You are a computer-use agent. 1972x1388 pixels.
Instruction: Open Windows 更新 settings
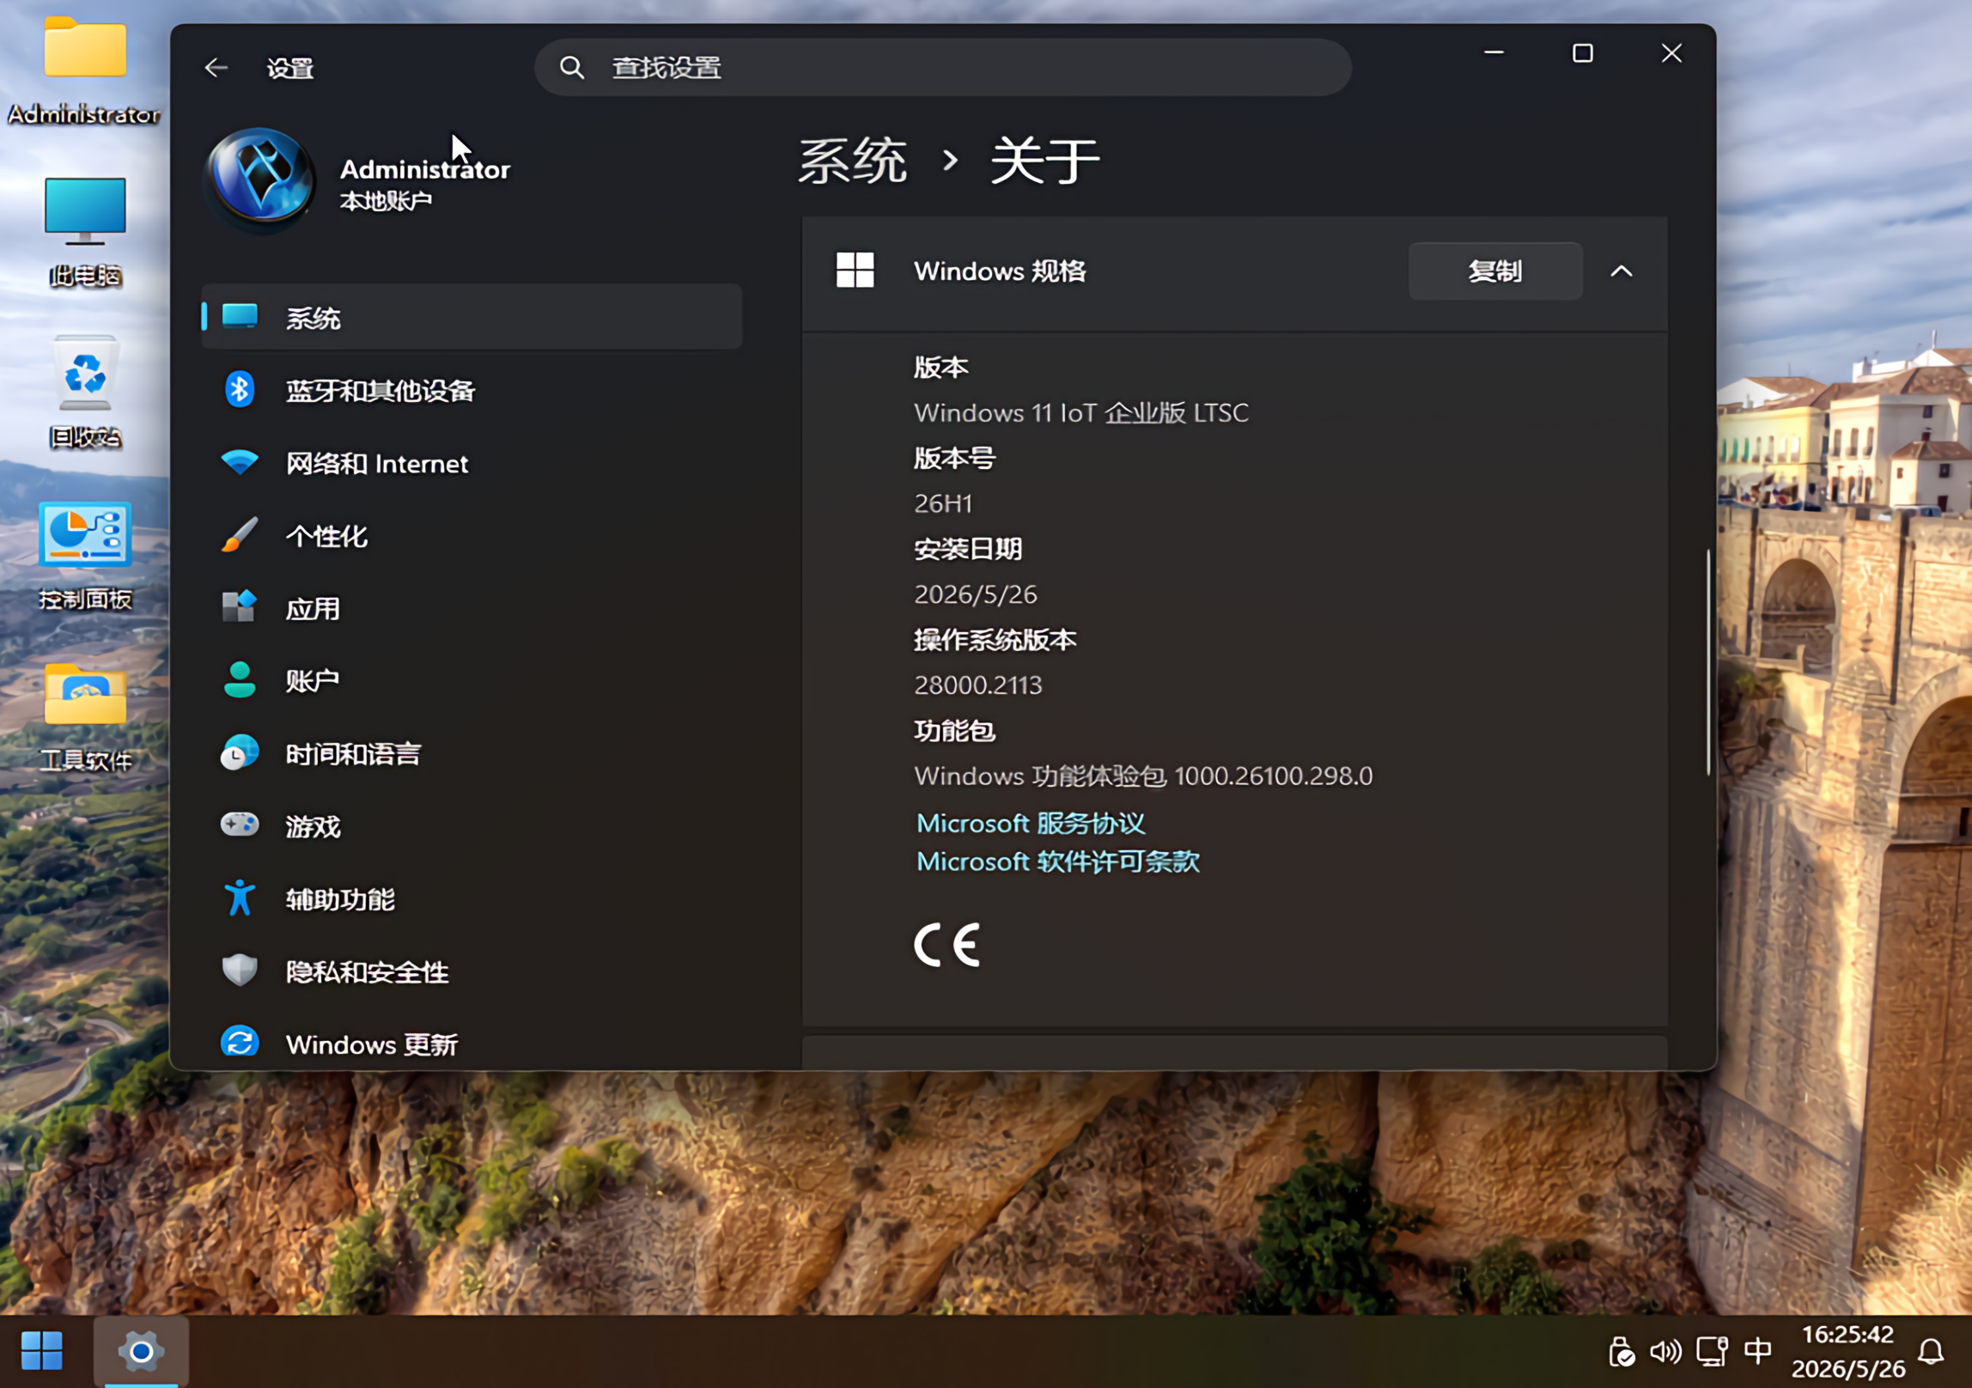[x=472, y=1043]
